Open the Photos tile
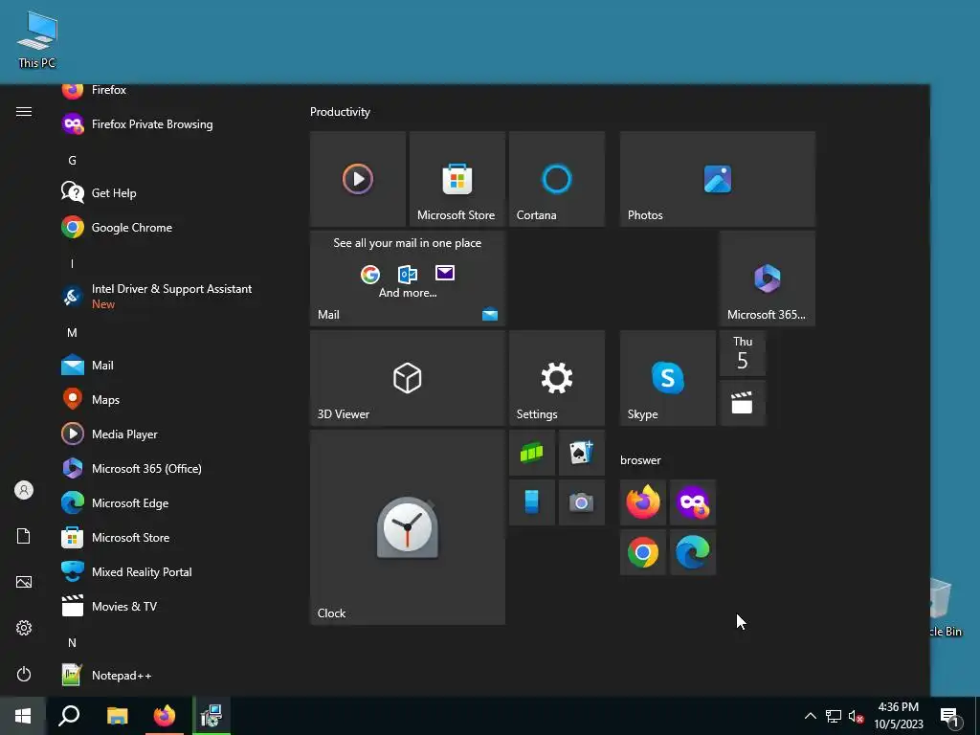 tap(718, 179)
